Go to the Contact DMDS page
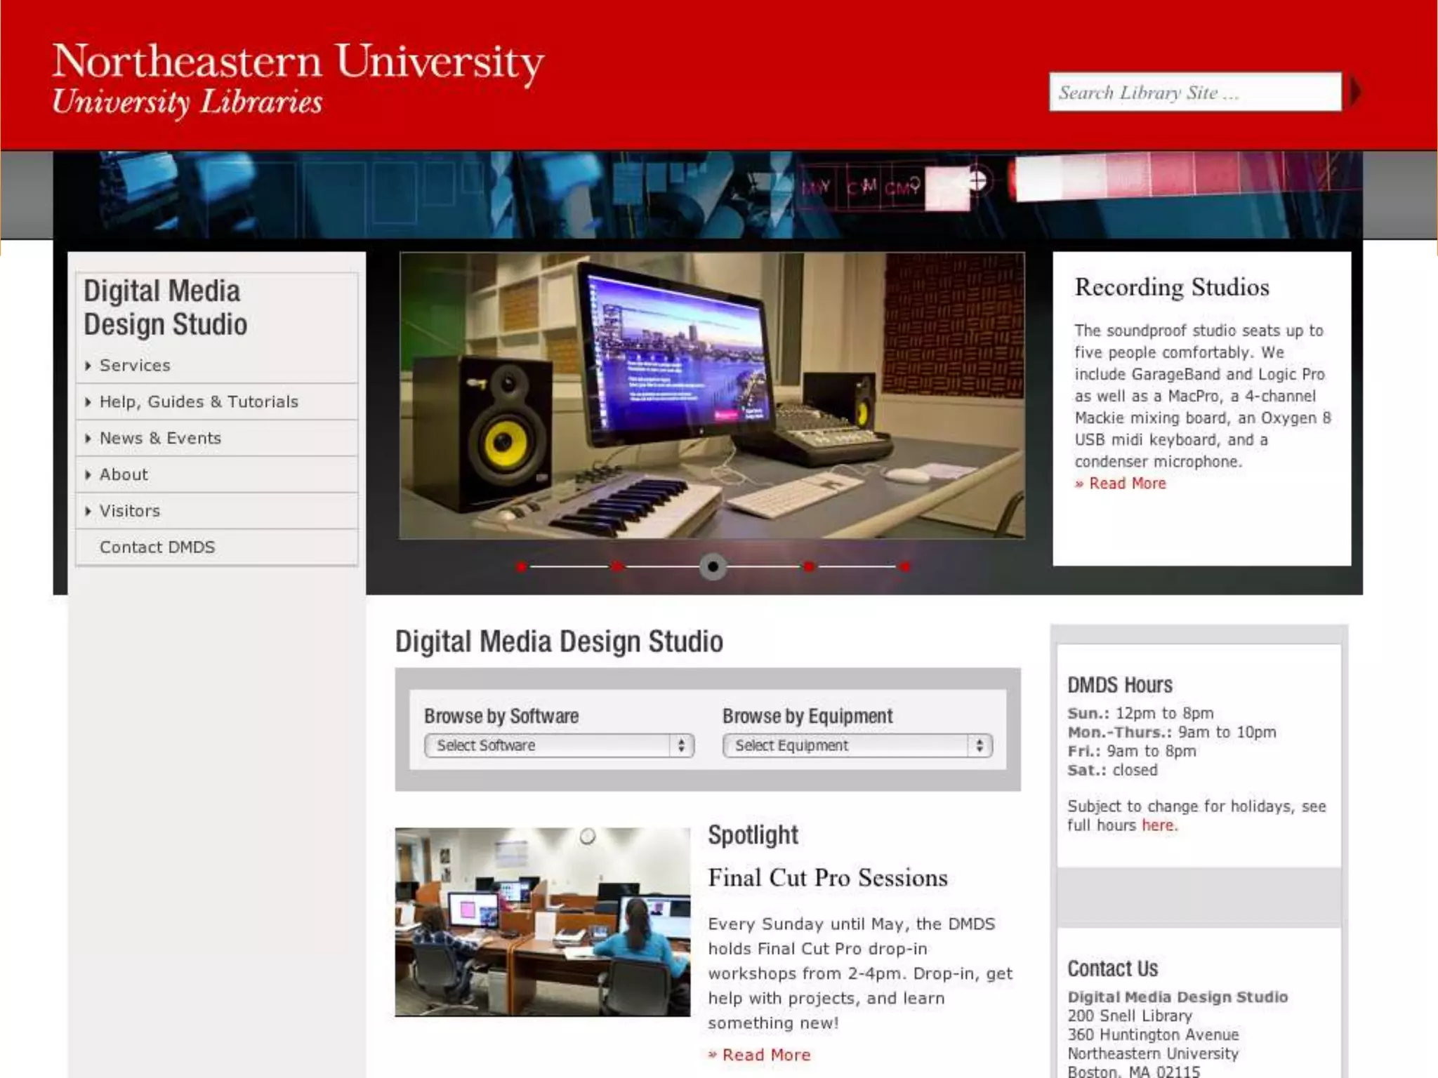The image size is (1438, 1078). point(157,547)
